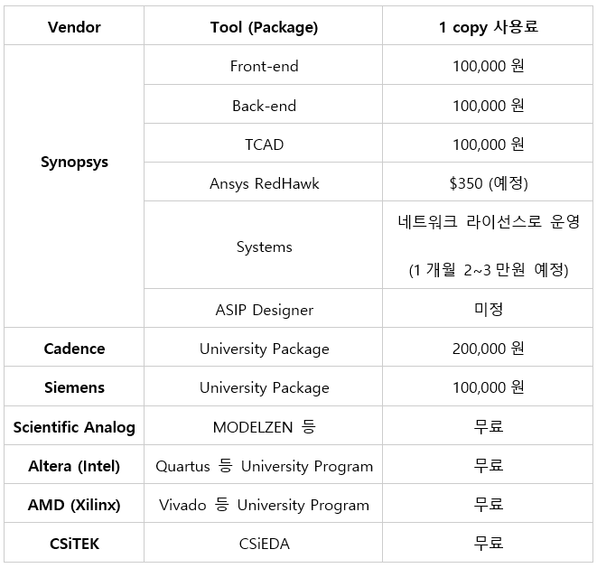The width and height of the screenshot is (597, 568).
Task: Click the Vendor column header
Action: (x=74, y=27)
